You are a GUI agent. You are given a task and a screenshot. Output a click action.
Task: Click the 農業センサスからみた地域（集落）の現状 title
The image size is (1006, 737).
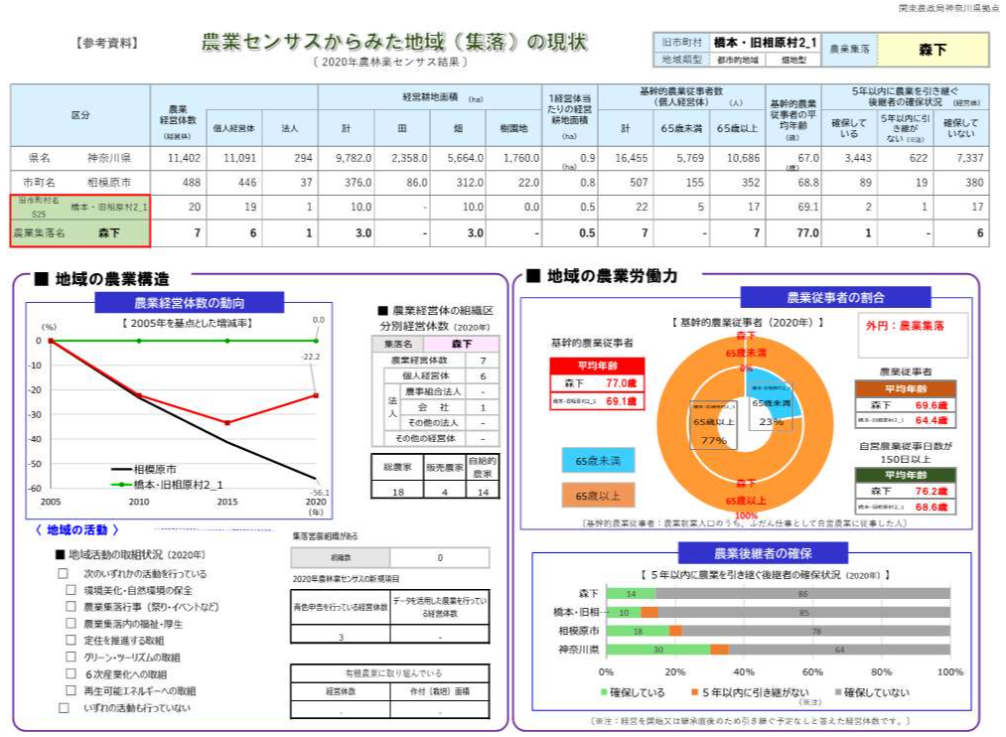(x=394, y=42)
